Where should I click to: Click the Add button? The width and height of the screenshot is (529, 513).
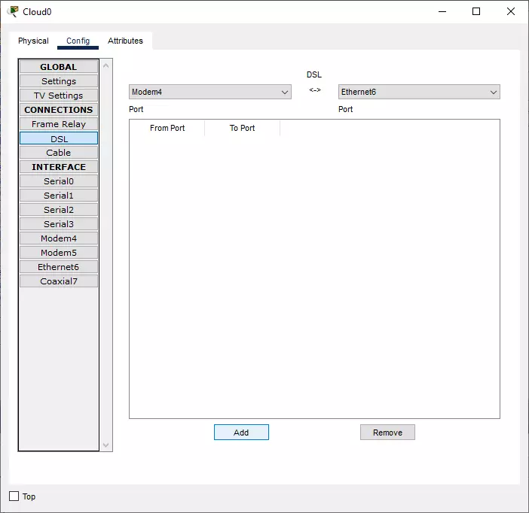tap(241, 433)
